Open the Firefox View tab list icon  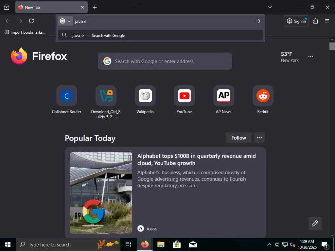pos(7,7)
